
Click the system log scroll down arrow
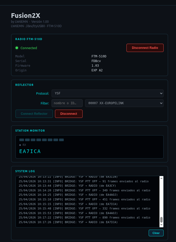coord(162,225)
